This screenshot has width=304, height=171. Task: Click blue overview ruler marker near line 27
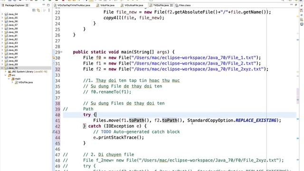click(298, 40)
